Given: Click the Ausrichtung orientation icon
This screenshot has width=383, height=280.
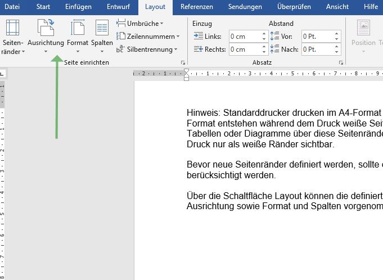Looking at the screenshot, I should (x=46, y=28).
